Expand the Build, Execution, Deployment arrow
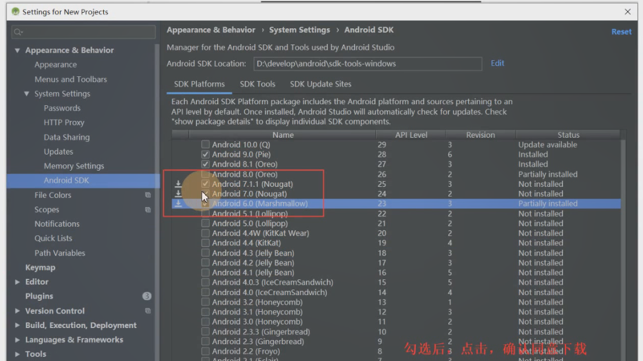The image size is (643, 361). coord(17,325)
